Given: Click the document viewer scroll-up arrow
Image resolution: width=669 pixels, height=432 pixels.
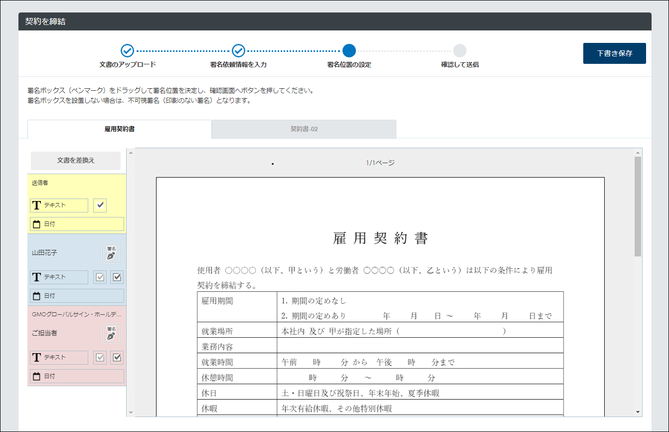Looking at the screenshot, I should (x=638, y=152).
